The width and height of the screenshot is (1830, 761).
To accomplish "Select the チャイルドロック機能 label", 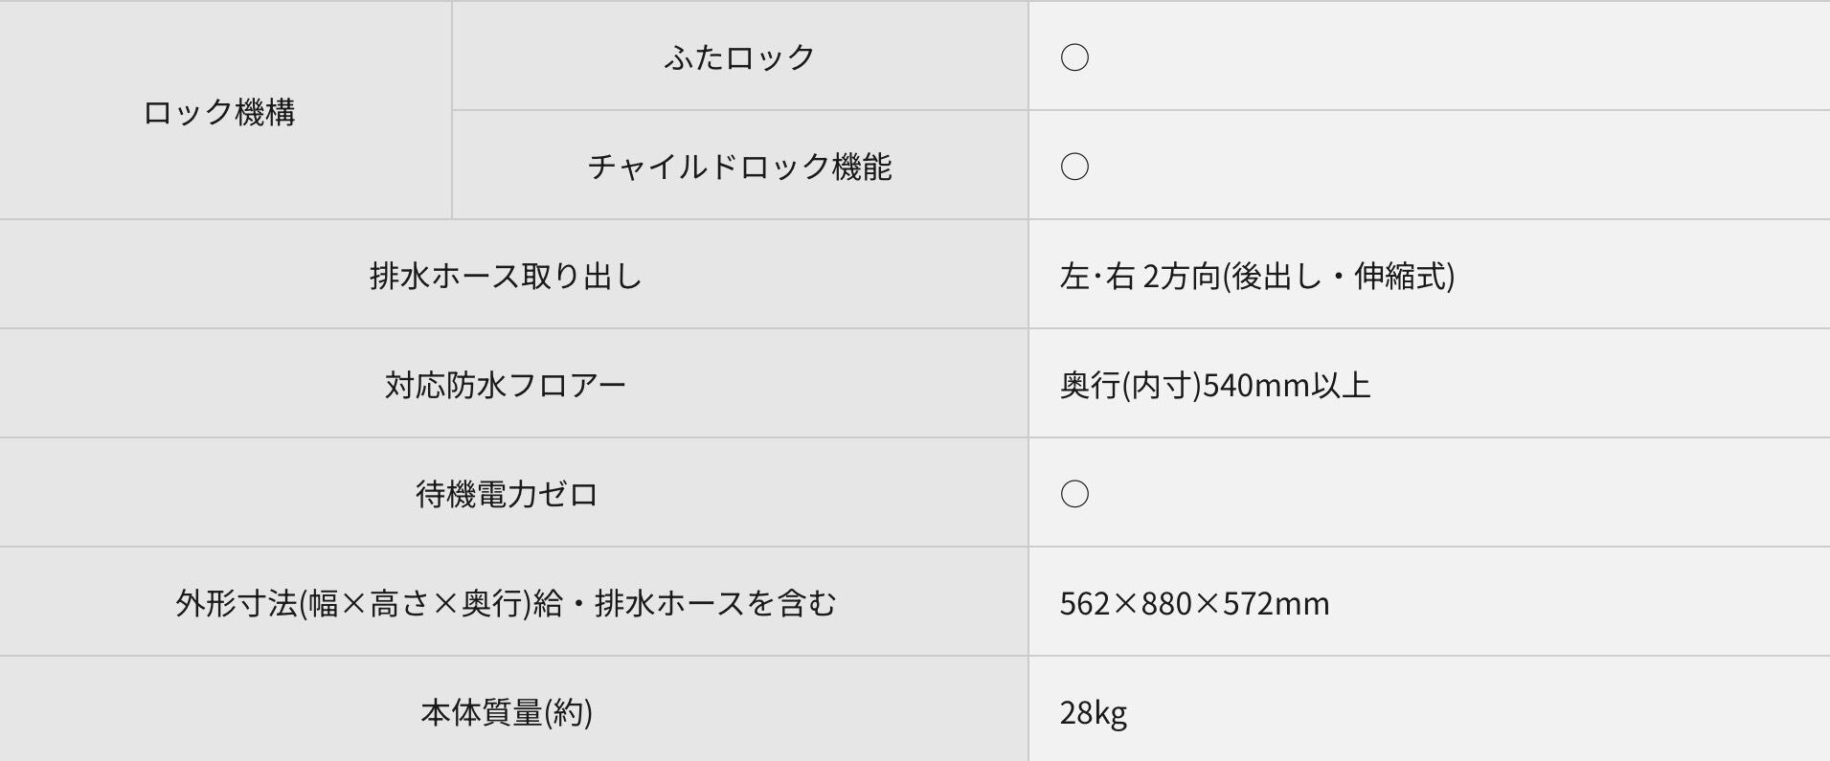I will click(x=739, y=168).
